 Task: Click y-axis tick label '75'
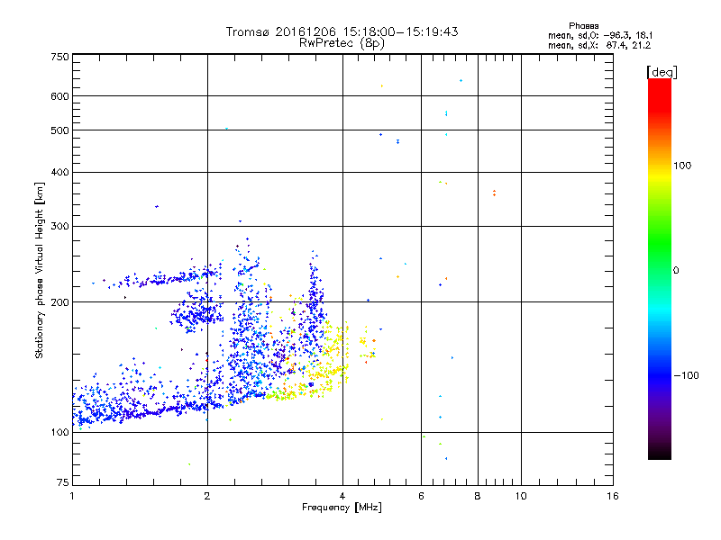pos(63,482)
